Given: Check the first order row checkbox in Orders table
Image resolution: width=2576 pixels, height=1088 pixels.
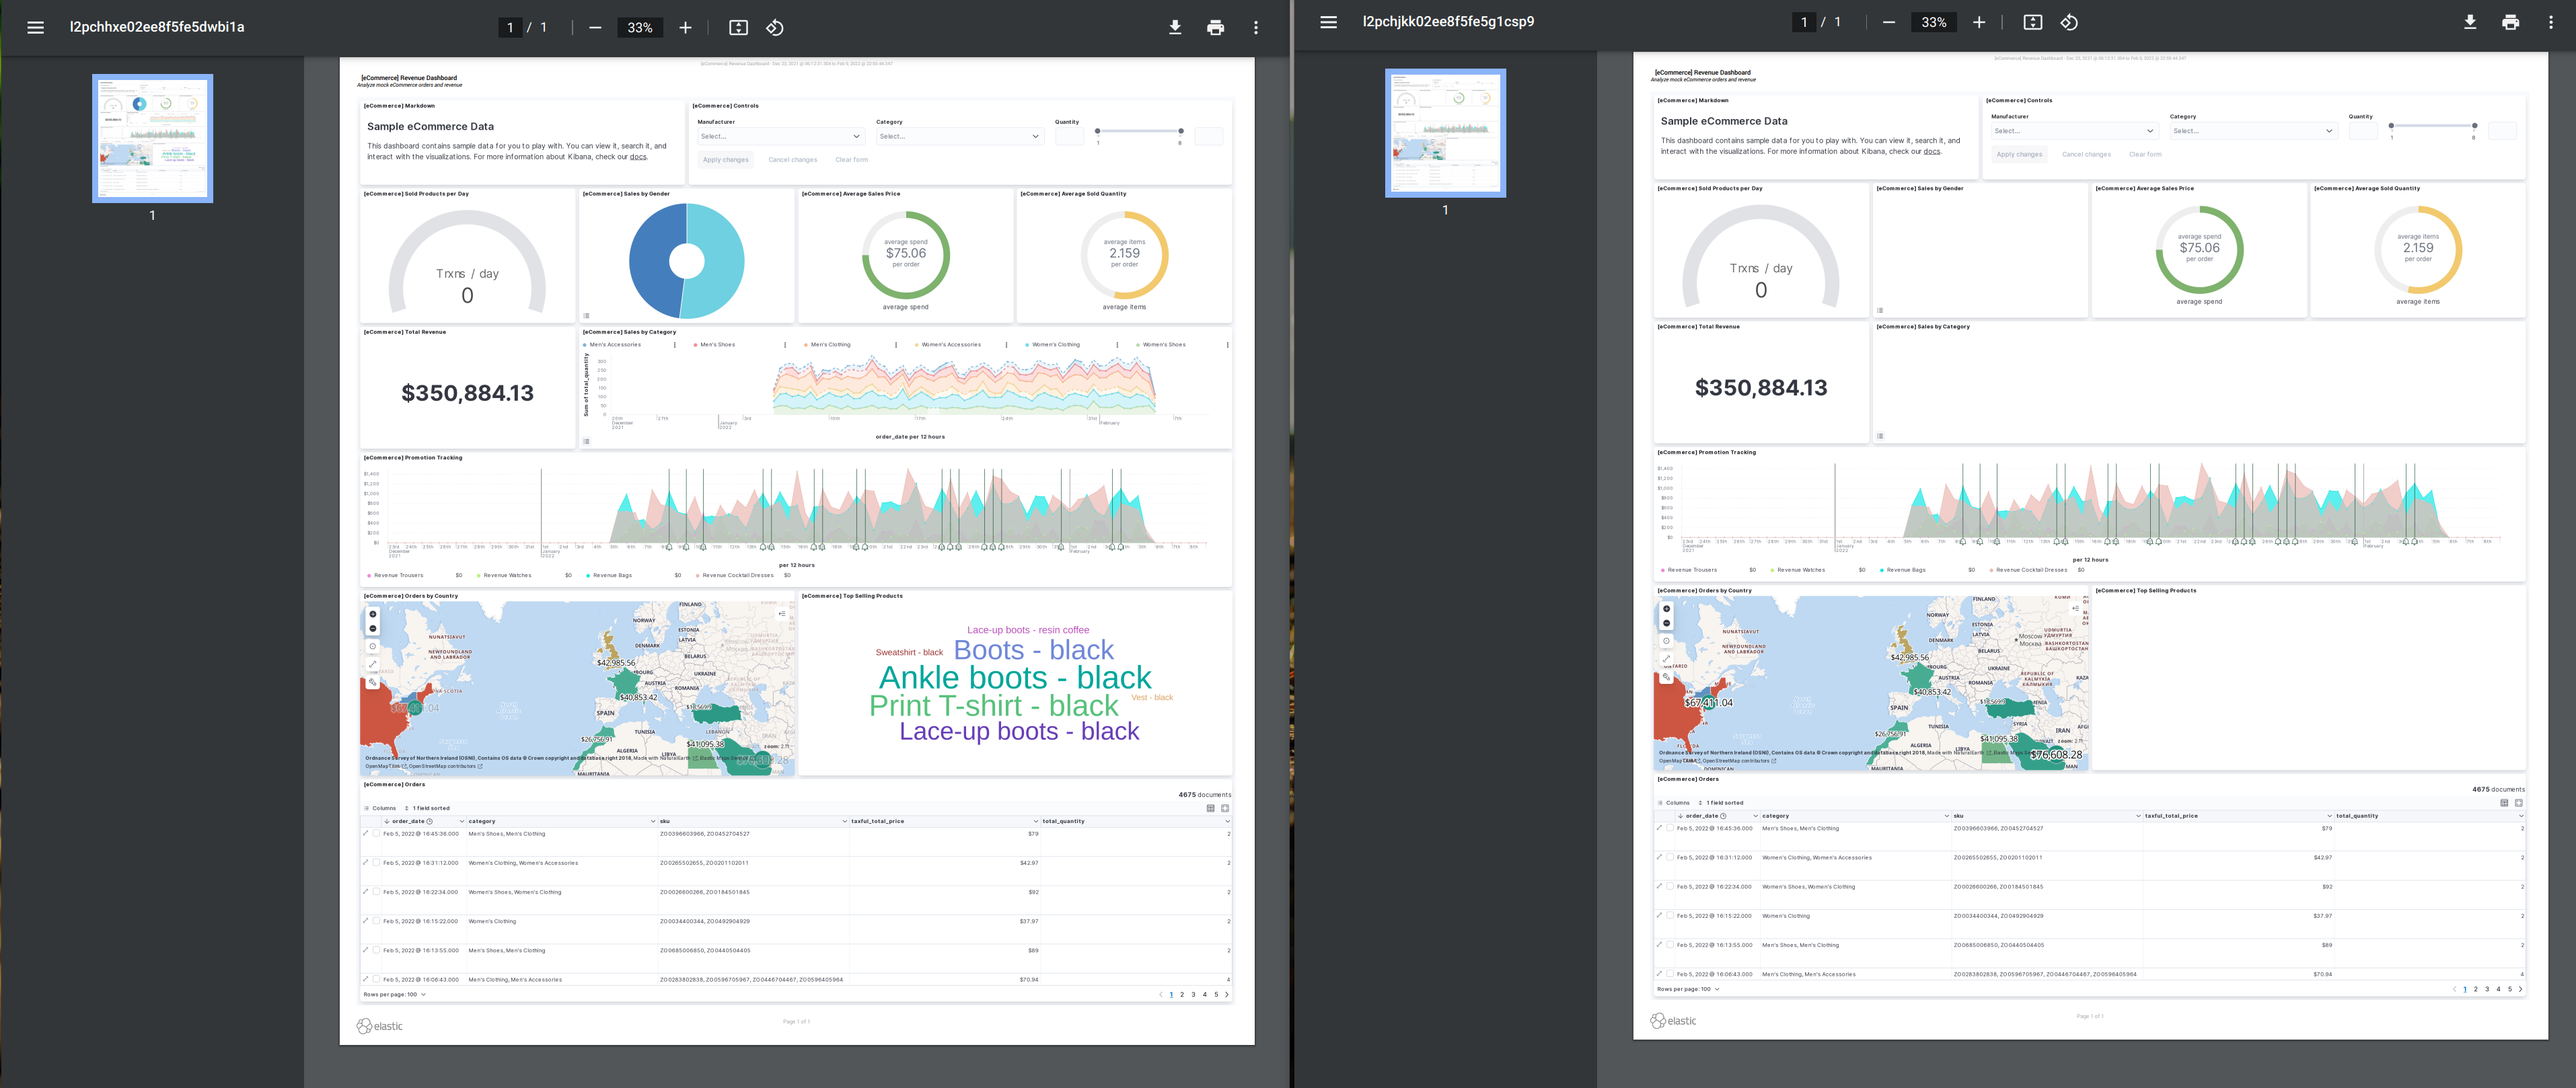Looking at the screenshot, I should (x=375, y=832).
